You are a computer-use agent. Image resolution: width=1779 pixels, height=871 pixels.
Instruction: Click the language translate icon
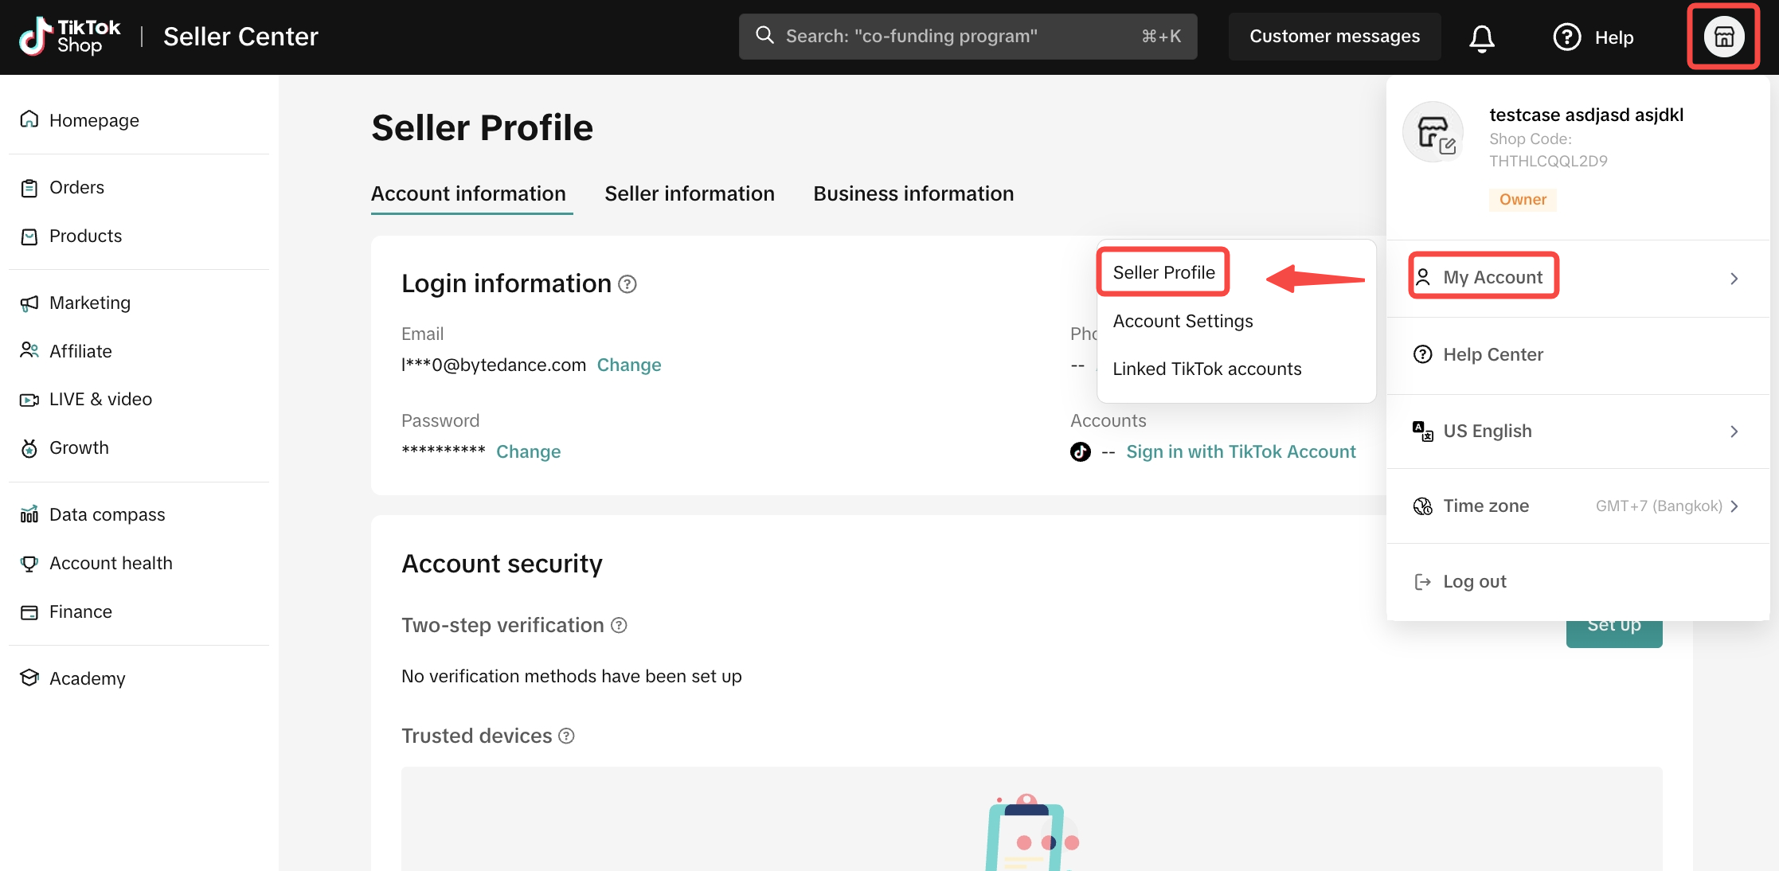point(1422,432)
